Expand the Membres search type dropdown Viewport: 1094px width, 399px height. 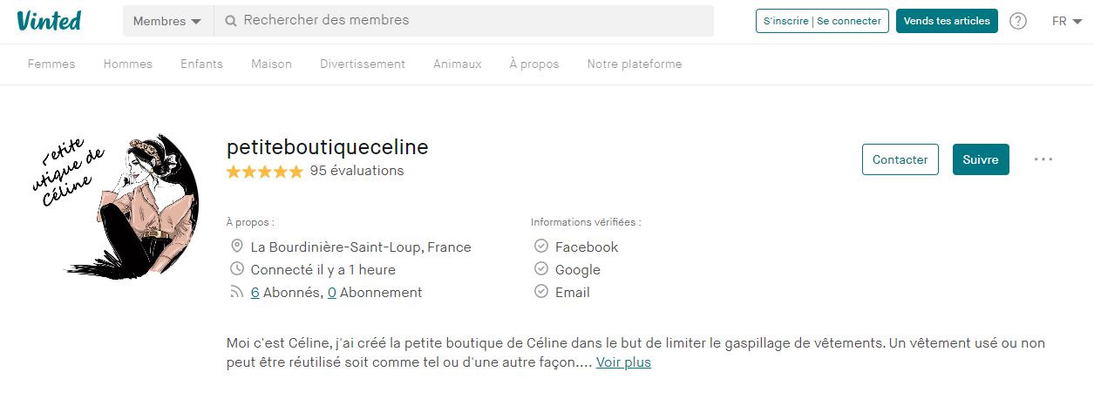tap(167, 21)
